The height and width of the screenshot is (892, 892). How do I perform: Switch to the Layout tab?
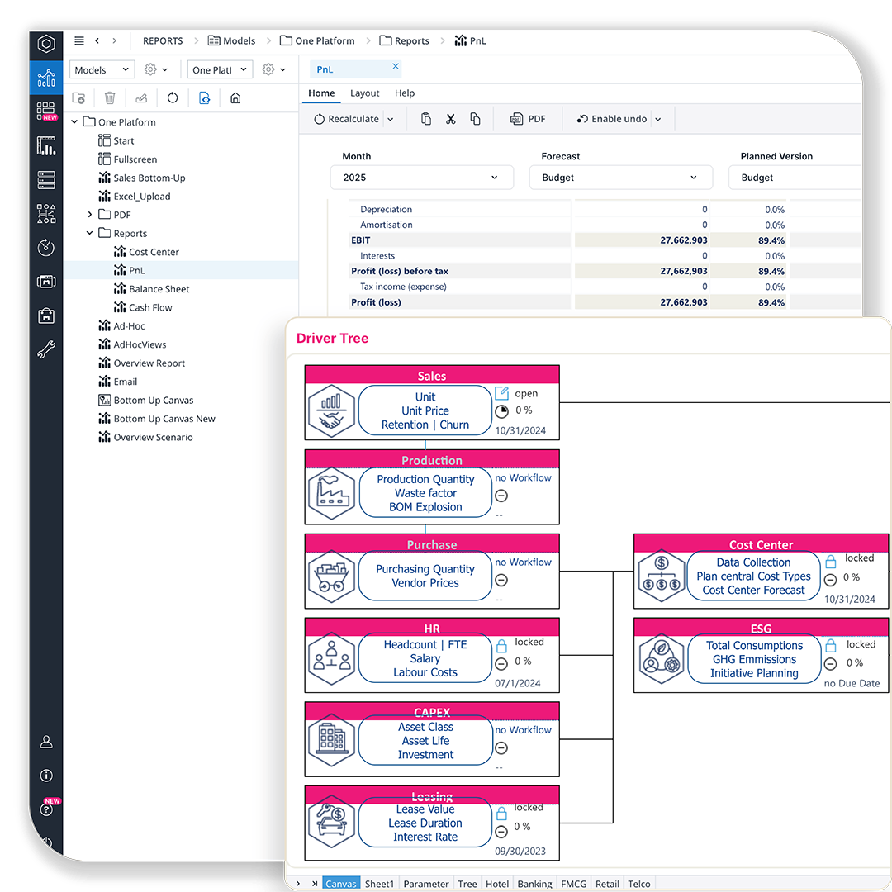(364, 93)
